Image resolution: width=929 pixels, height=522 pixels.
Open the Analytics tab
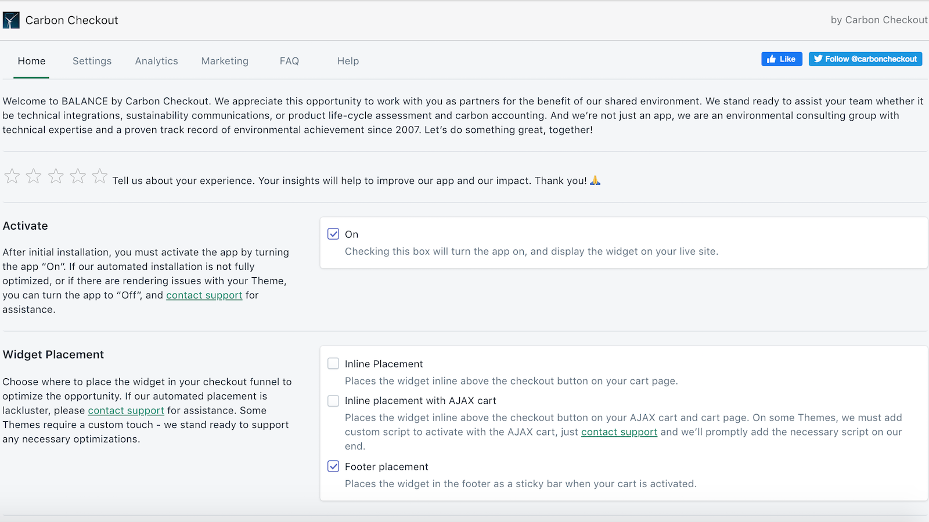(156, 61)
